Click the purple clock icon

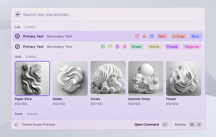click(117, 47)
